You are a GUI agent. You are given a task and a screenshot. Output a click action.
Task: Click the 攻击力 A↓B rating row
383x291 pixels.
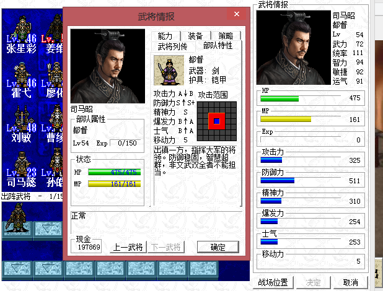[174, 93]
